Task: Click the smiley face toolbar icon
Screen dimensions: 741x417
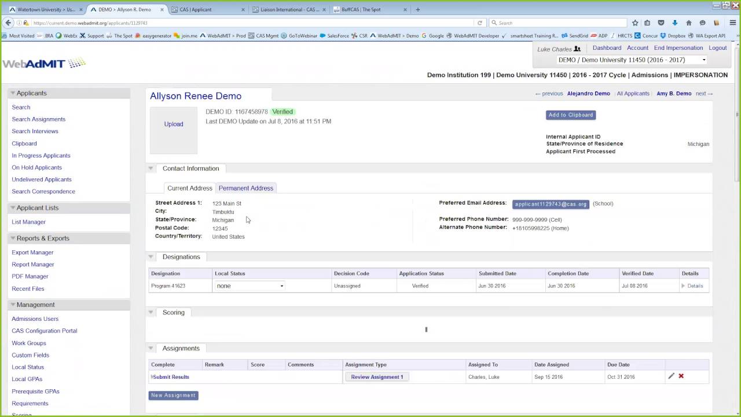Action: pyautogui.click(x=702, y=23)
